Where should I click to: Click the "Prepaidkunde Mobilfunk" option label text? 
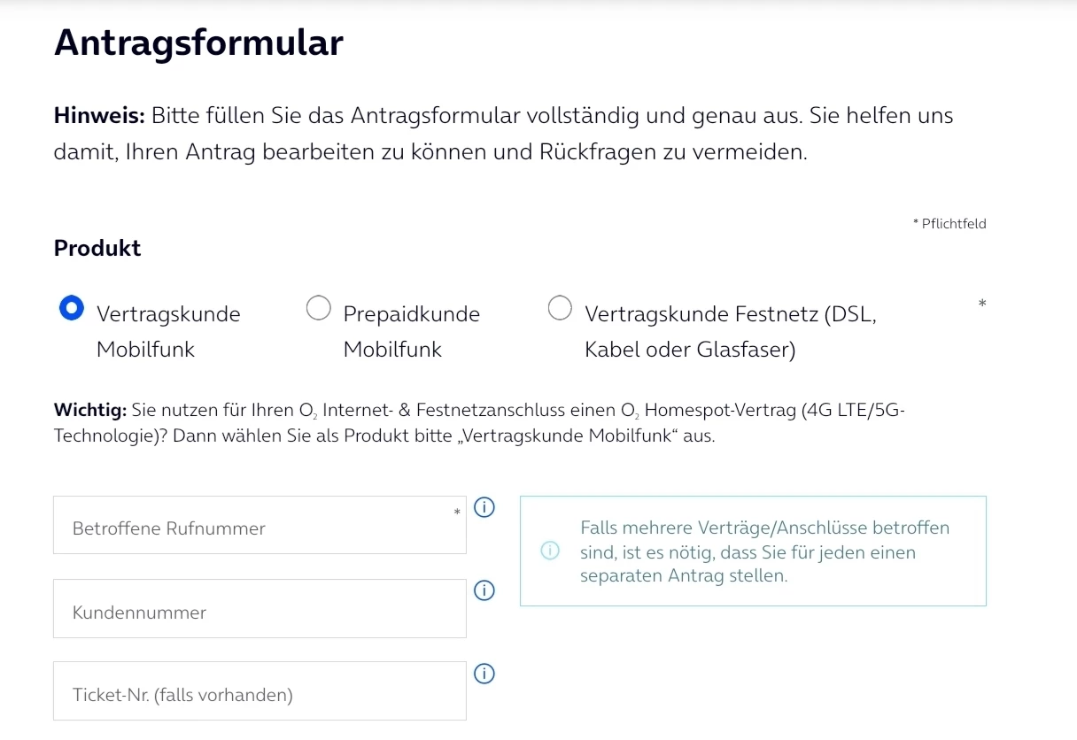(411, 331)
